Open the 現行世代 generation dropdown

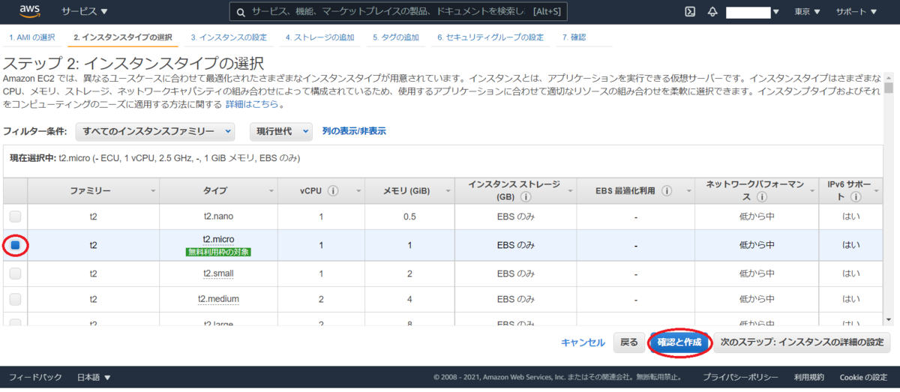click(x=280, y=131)
